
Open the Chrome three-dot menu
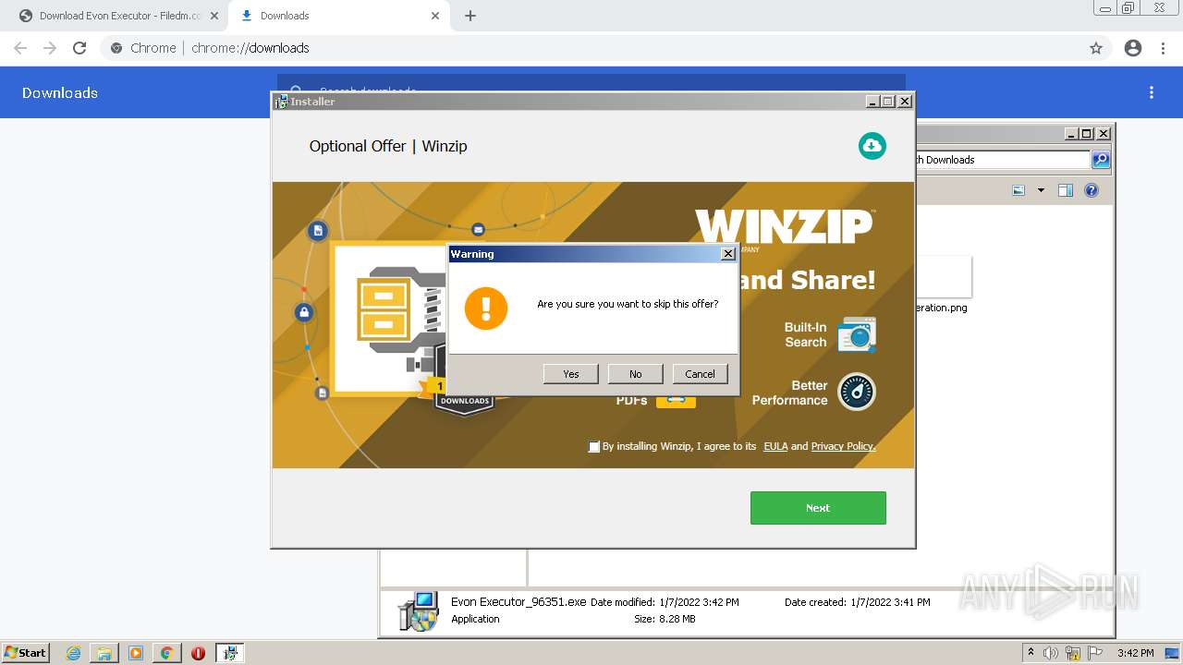(x=1164, y=48)
